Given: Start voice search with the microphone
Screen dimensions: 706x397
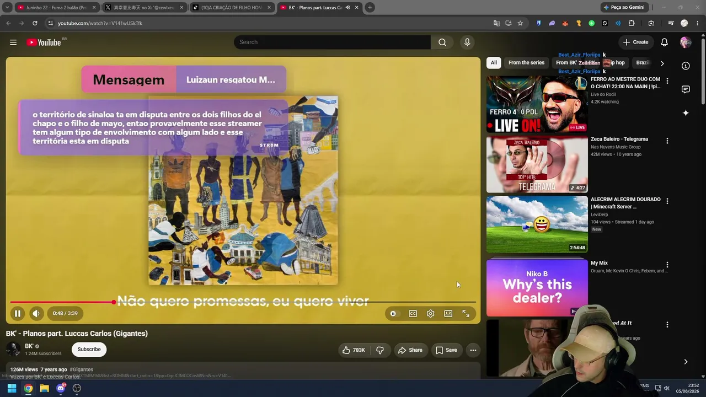Looking at the screenshot, I should (x=467, y=42).
